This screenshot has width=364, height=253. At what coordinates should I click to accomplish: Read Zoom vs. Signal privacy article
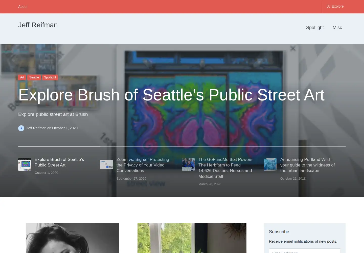click(x=143, y=165)
